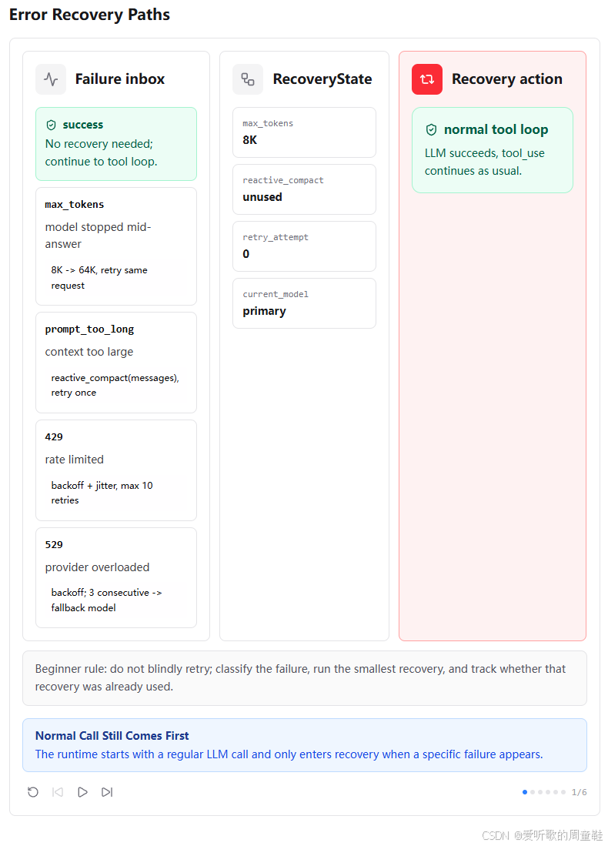Select the last pagination dot
The image size is (608, 846).
(x=563, y=792)
